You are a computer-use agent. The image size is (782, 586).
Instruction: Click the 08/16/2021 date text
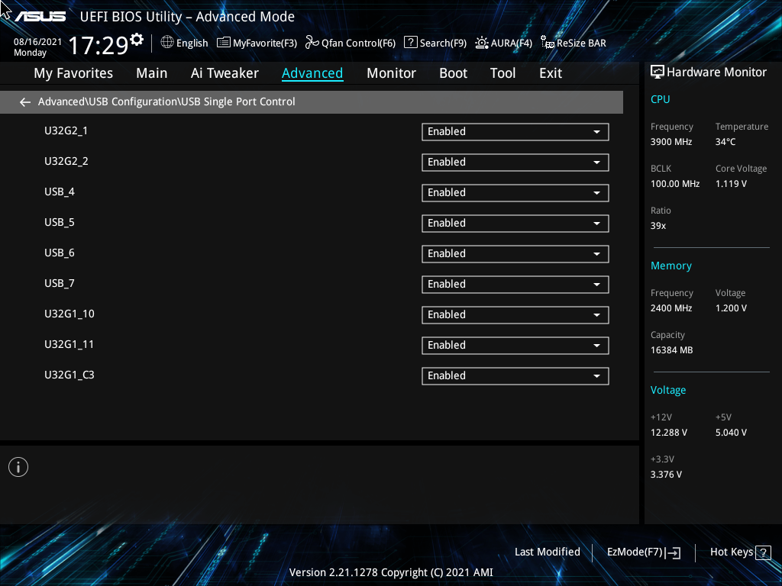(37, 42)
